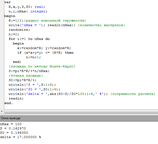
Task: Click the first top-level 'begin' keyword
Action: pos(10,16)
